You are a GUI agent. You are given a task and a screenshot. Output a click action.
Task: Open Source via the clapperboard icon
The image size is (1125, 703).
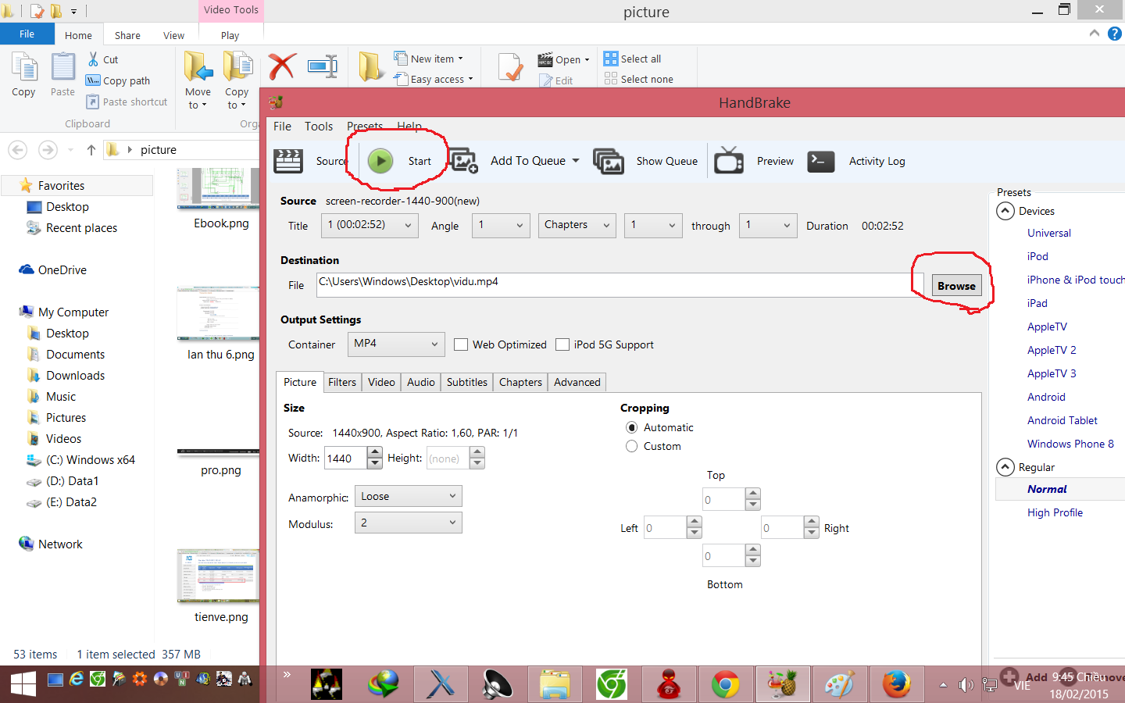pos(288,161)
